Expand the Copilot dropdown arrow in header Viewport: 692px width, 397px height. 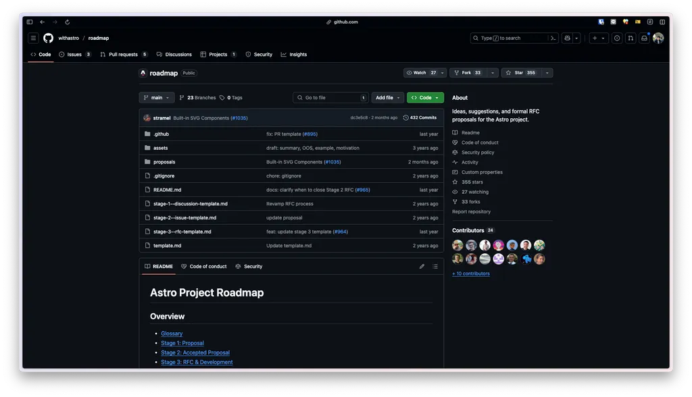pyautogui.click(x=576, y=38)
